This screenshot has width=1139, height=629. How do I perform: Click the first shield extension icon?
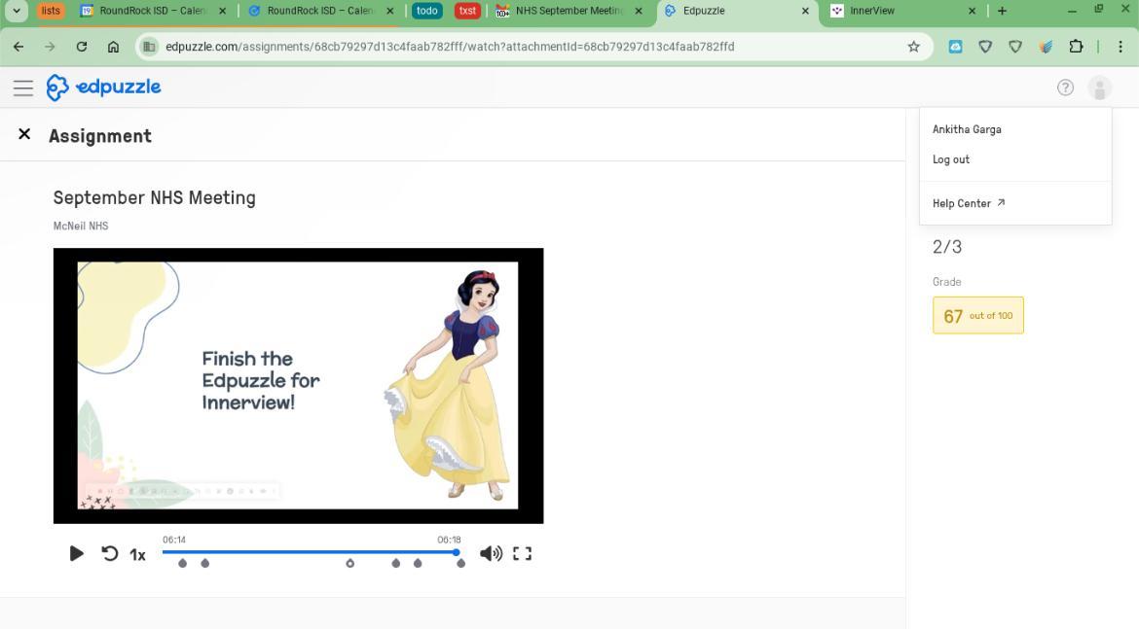pyautogui.click(x=985, y=47)
